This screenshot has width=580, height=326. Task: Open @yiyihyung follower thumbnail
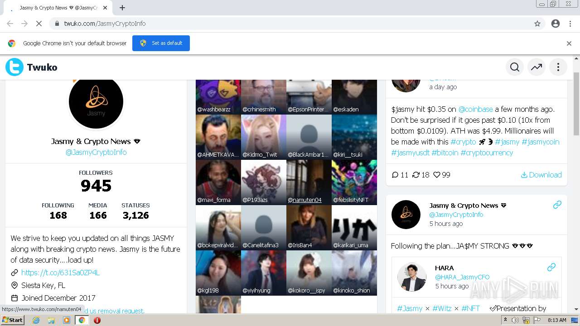[264, 273]
